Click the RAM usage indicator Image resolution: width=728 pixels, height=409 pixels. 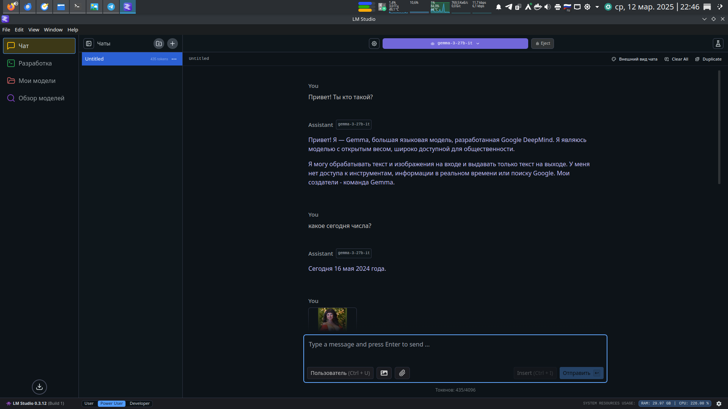(656, 404)
